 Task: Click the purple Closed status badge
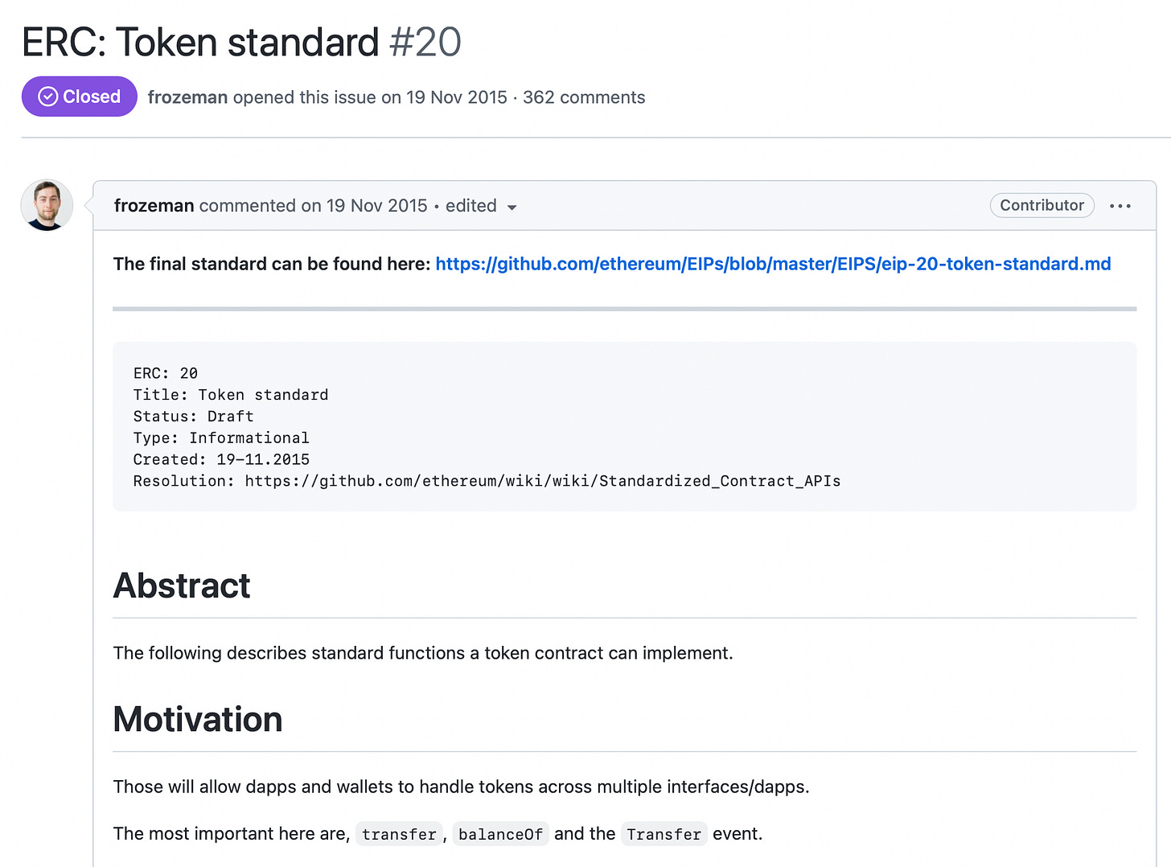point(80,97)
